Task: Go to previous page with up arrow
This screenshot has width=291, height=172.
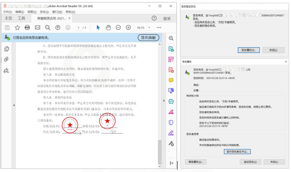Action: click(x=58, y=28)
